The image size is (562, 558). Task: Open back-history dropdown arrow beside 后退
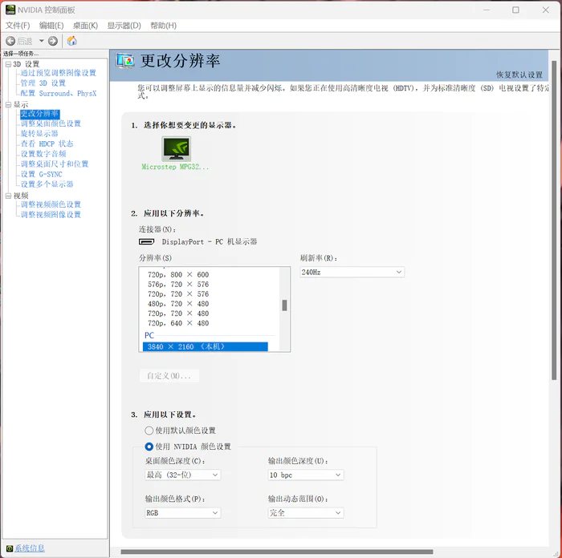coord(41,41)
